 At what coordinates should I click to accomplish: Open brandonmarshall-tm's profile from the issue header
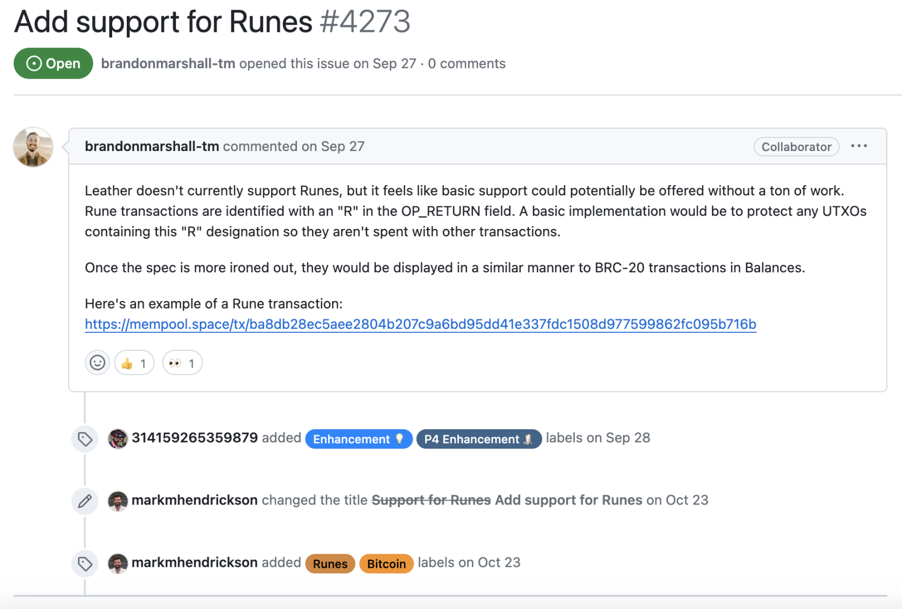[168, 63]
